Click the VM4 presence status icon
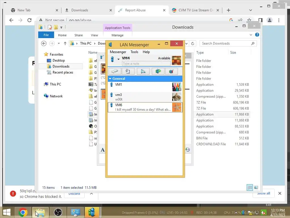Viewport: 290px width, 218px height. (112, 59)
